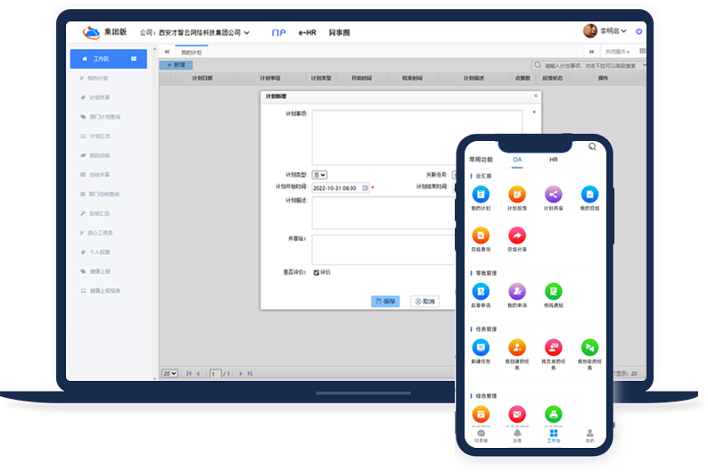The image size is (708, 472).
Task: Click the 取消 button in dialog
Action: click(x=424, y=302)
